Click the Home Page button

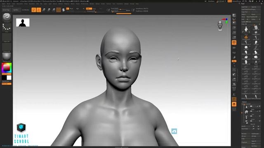[6, 10]
